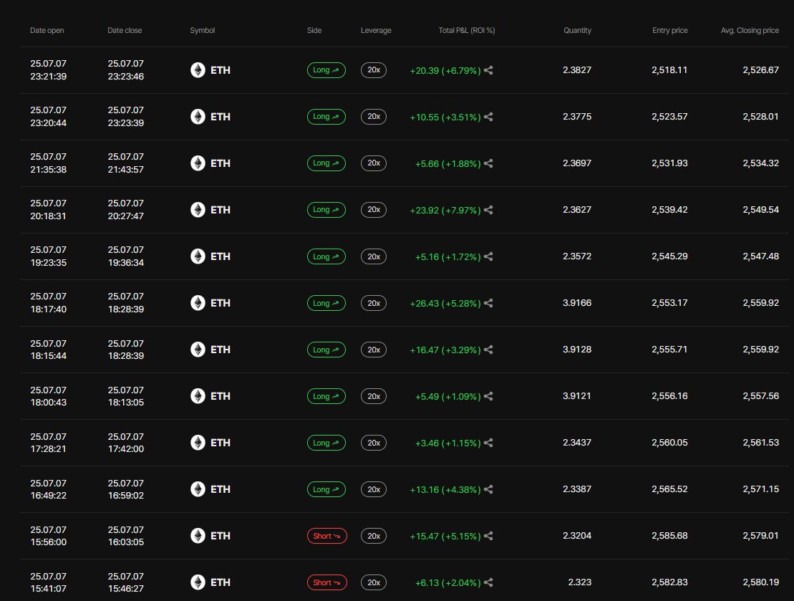Click ETH logo in 23:20:44 row
The width and height of the screenshot is (794, 601).
click(x=198, y=117)
